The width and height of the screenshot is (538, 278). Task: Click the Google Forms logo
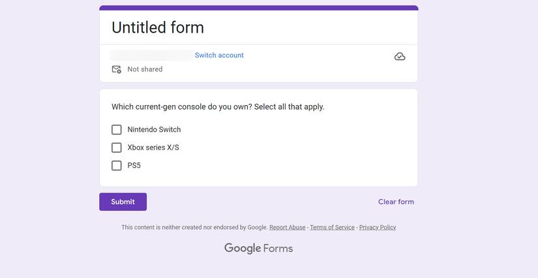[x=258, y=248]
